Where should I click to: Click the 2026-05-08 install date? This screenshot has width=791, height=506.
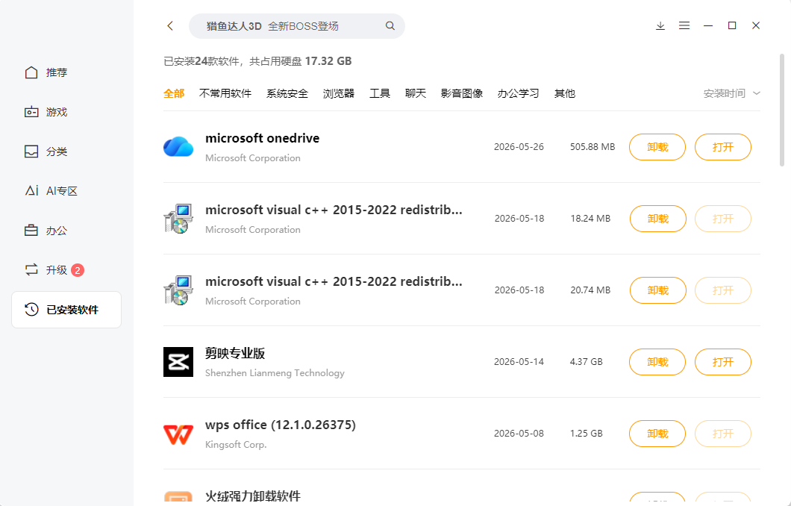[519, 434]
